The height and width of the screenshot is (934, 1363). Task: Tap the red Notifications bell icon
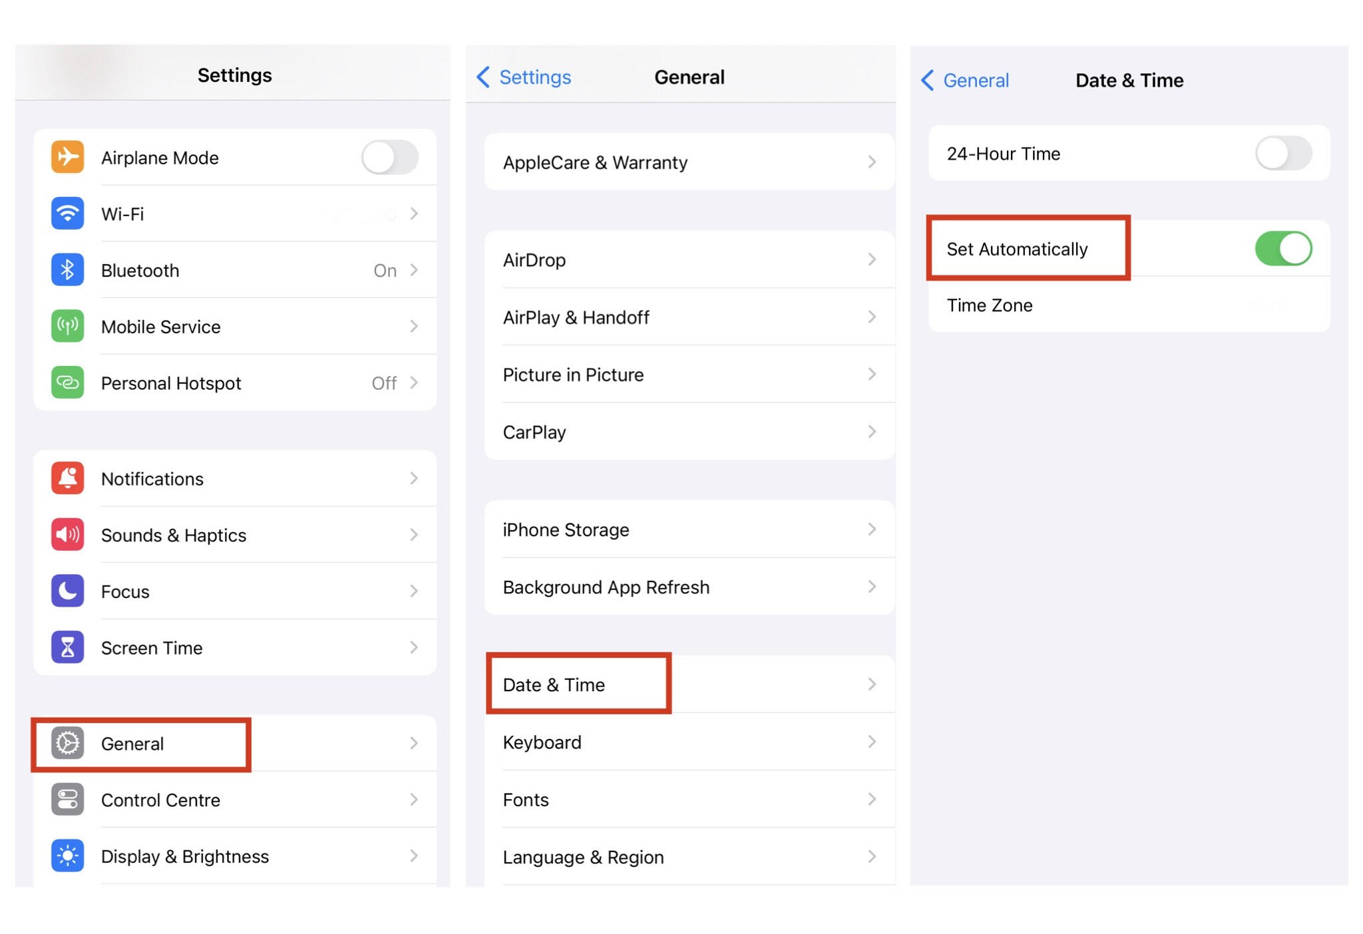click(67, 478)
